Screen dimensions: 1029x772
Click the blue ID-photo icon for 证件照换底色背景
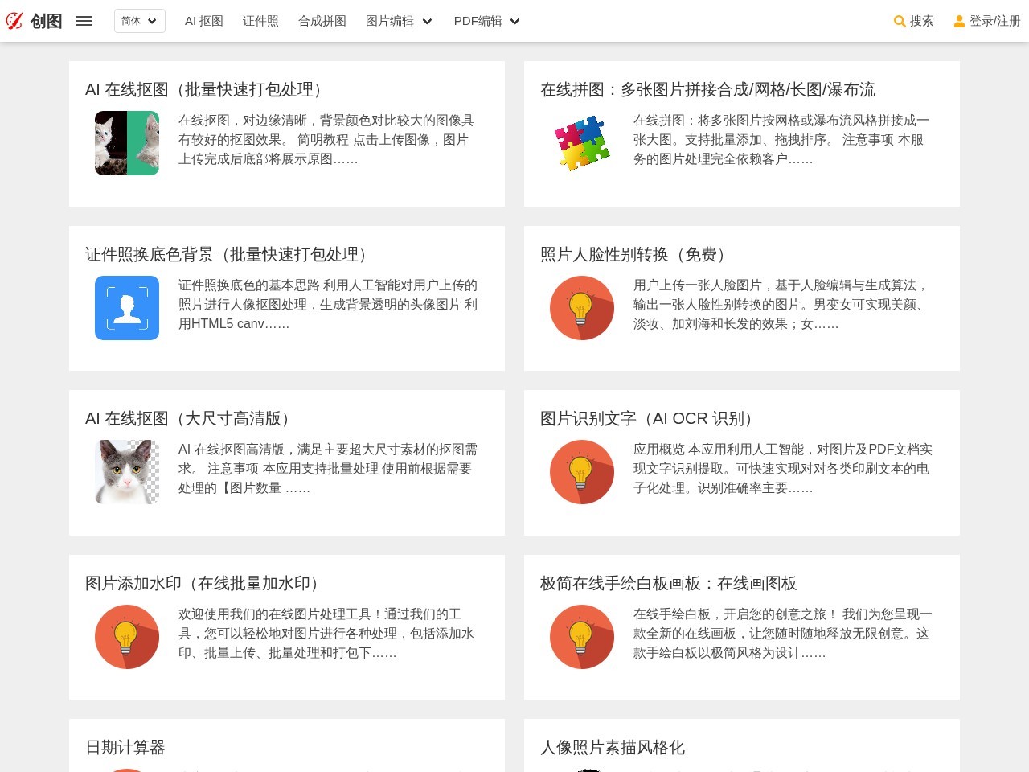127,308
